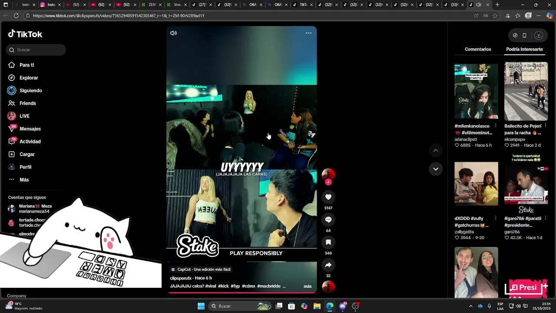
Task: Click the #fyp hashtag
Action: [x=235, y=286]
